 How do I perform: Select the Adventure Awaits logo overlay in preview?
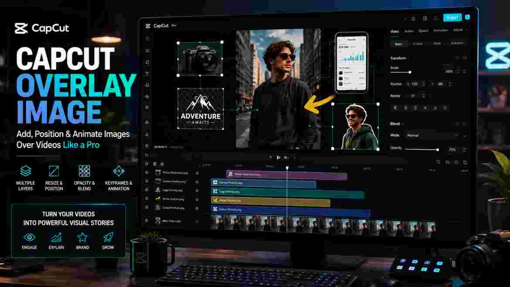point(201,109)
